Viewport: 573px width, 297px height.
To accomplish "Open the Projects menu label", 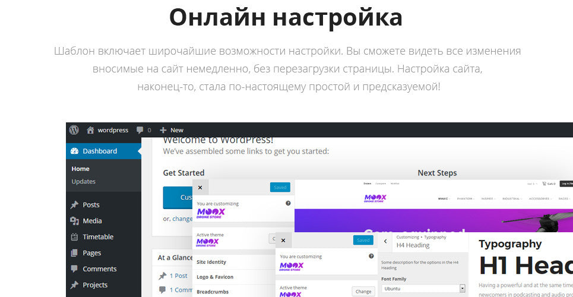I will [x=95, y=285].
